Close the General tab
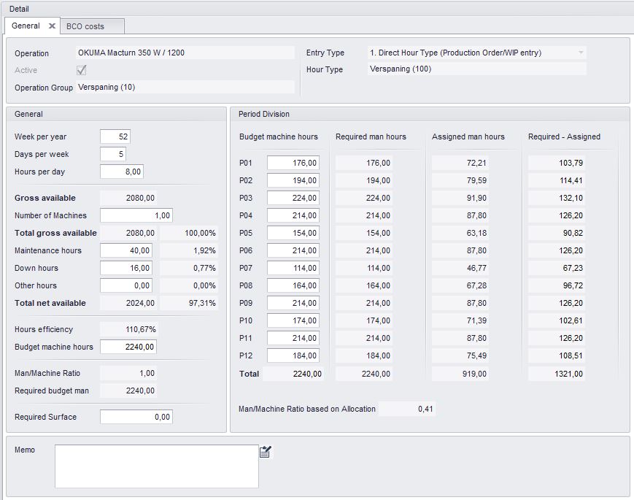The width and height of the screenshot is (634, 500). (52, 26)
